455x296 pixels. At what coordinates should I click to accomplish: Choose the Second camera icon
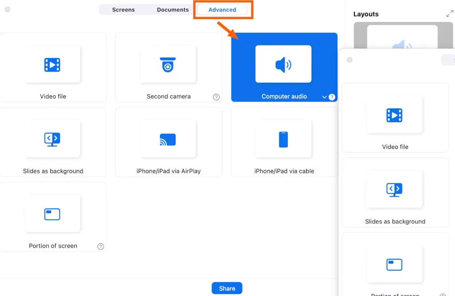(x=168, y=65)
